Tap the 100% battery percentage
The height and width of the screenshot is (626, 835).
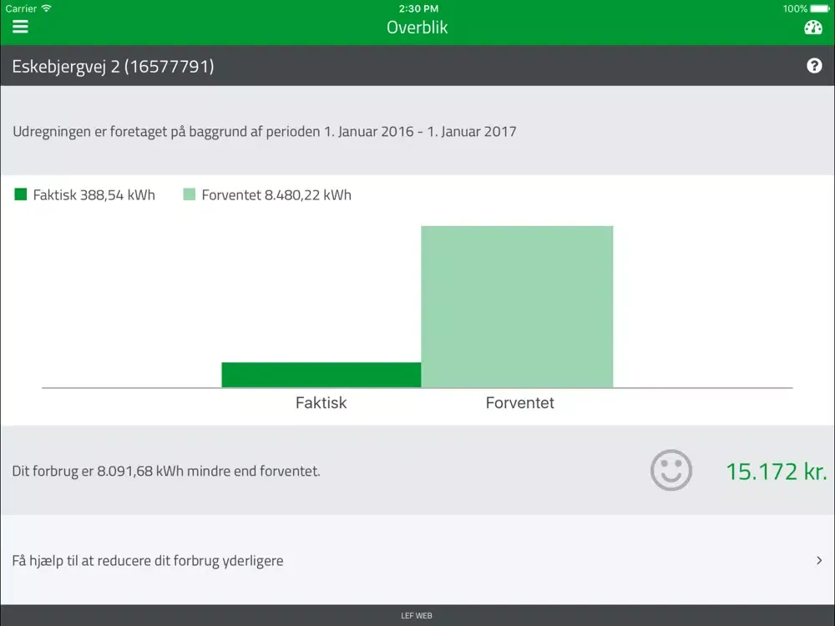point(795,8)
